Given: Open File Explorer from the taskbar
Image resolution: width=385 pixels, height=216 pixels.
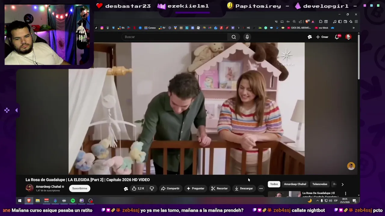Looking at the screenshot, I should (x=38, y=201).
